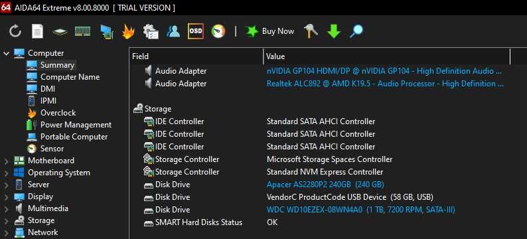
Task: Start the flame stability test icon
Action: [128, 31]
